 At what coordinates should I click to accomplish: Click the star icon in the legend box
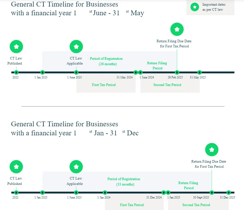coord(195,7)
